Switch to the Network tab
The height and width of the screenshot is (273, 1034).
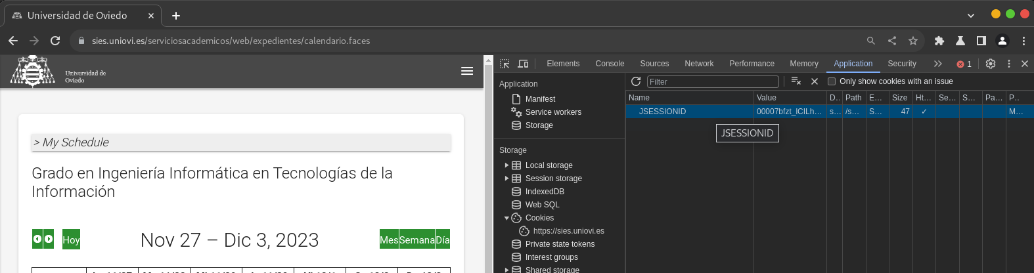click(x=699, y=64)
